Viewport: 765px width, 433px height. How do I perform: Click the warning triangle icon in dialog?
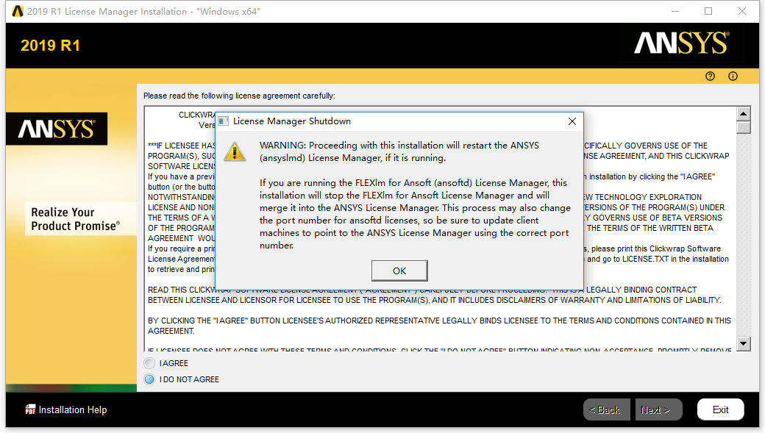click(x=235, y=151)
